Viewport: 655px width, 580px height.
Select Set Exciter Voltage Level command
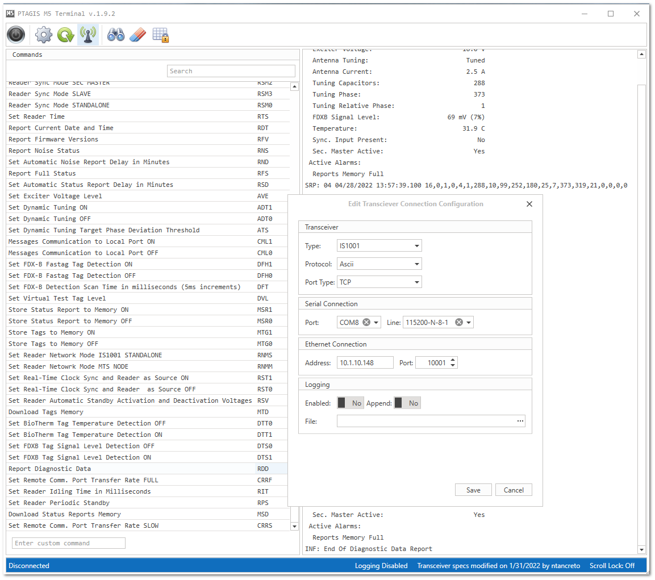click(147, 196)
